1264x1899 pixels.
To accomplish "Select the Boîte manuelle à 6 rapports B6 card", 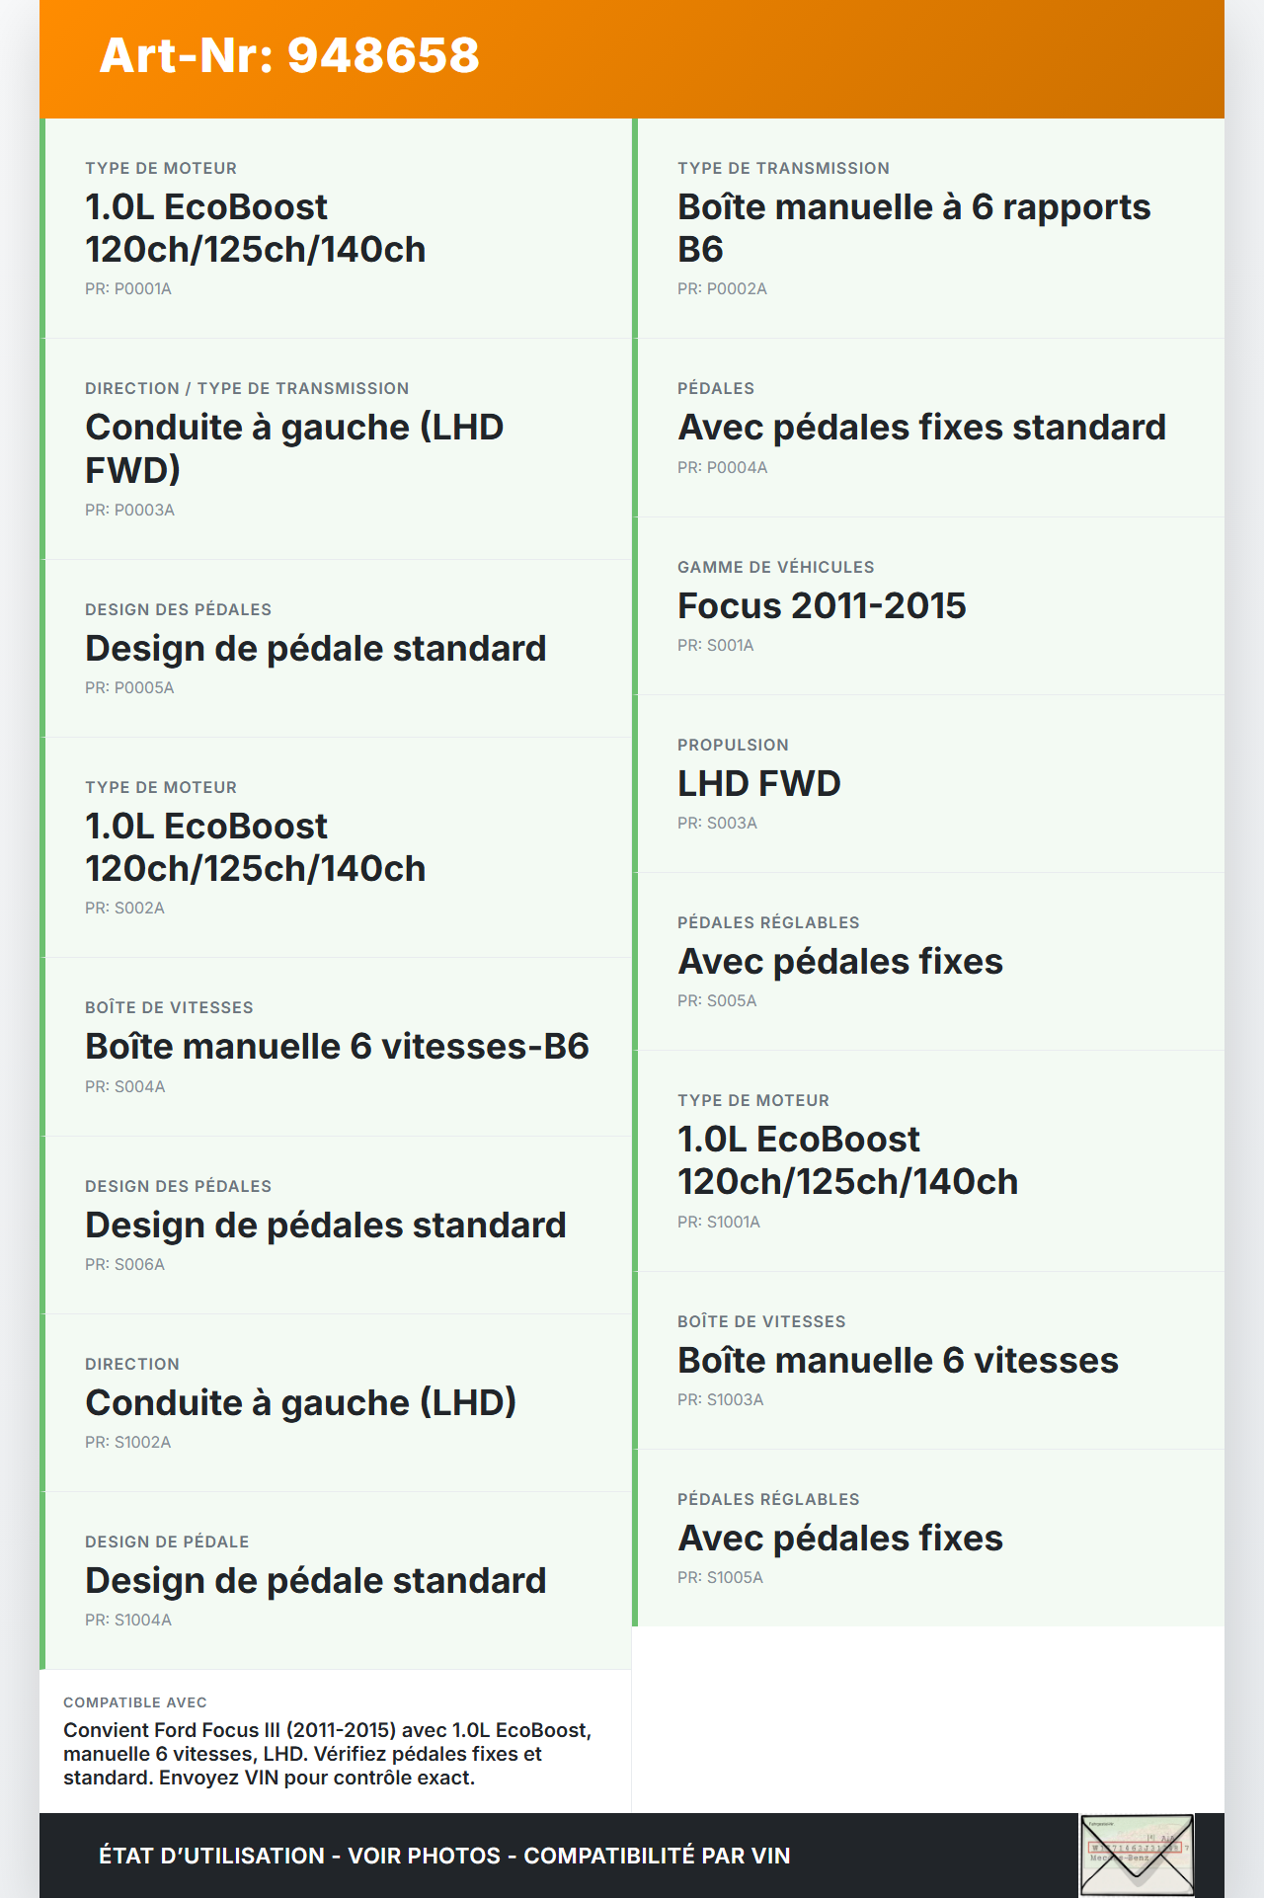I will point(928,228).
